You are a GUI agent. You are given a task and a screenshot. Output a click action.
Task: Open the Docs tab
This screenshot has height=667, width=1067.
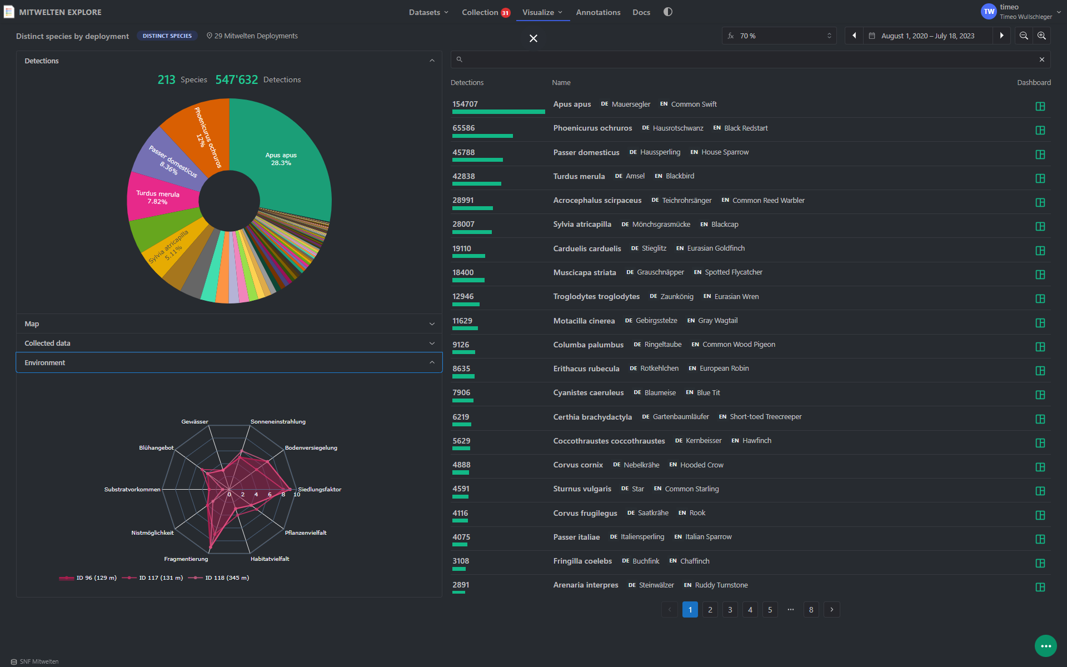pyautogui.click(x=641, y=12)
